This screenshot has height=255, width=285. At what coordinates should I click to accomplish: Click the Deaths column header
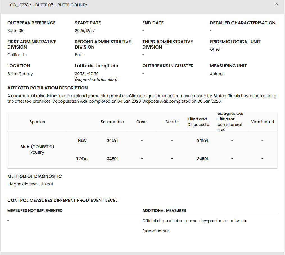(x=172, y=122)
